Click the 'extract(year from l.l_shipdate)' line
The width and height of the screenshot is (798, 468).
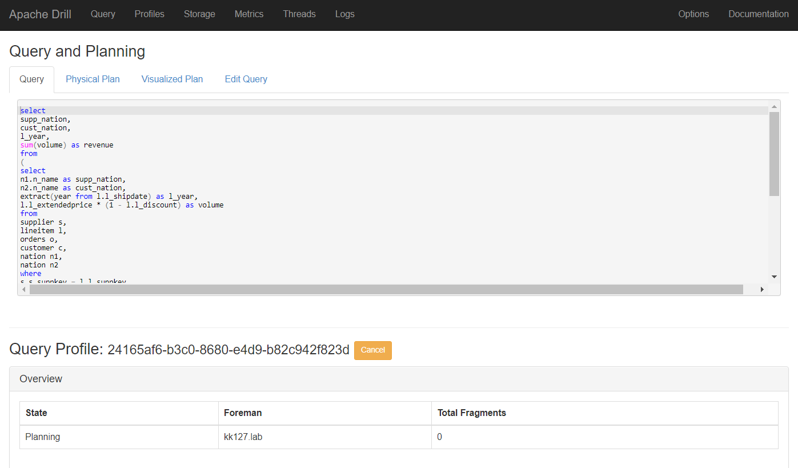point(109,197)
